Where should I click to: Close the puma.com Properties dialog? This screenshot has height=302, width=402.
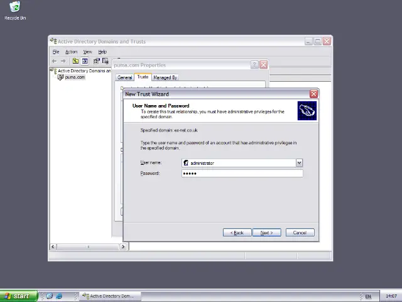point(264,65)
